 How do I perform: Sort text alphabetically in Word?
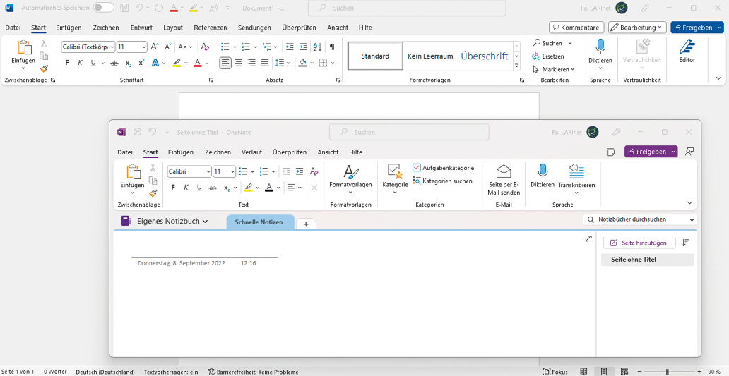point(318,47)
